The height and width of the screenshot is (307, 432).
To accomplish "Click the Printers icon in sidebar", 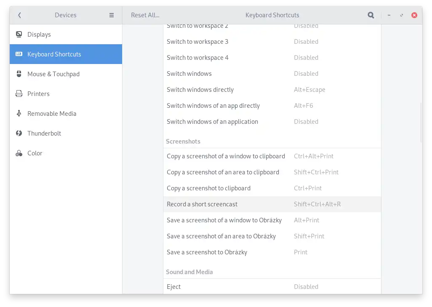I will click(19, 94).
